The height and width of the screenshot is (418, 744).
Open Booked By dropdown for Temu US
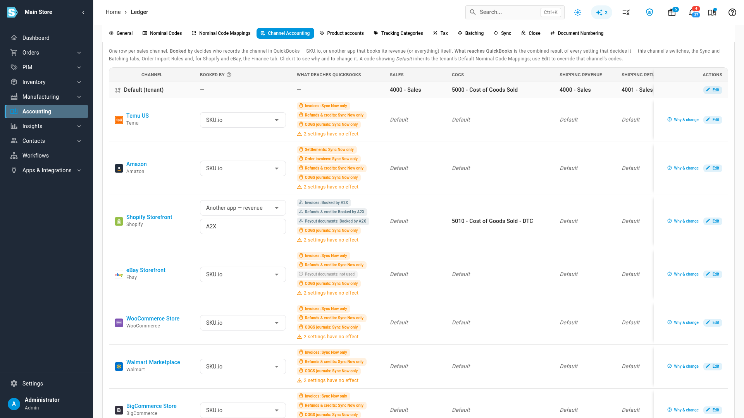pyautogui.click(x=243, y=120)
